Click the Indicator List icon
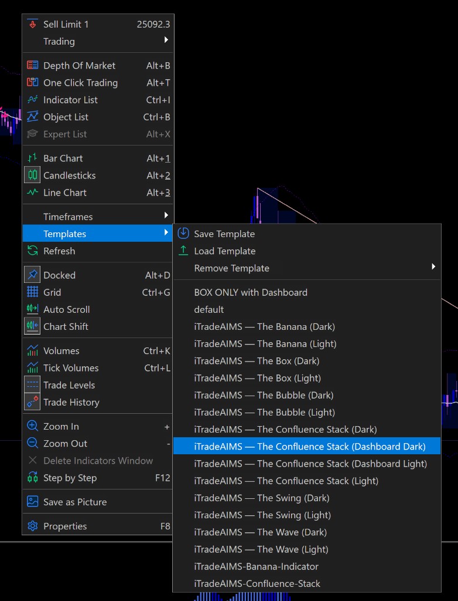Viewport: 458px width, 601px height. click(33, 100)
